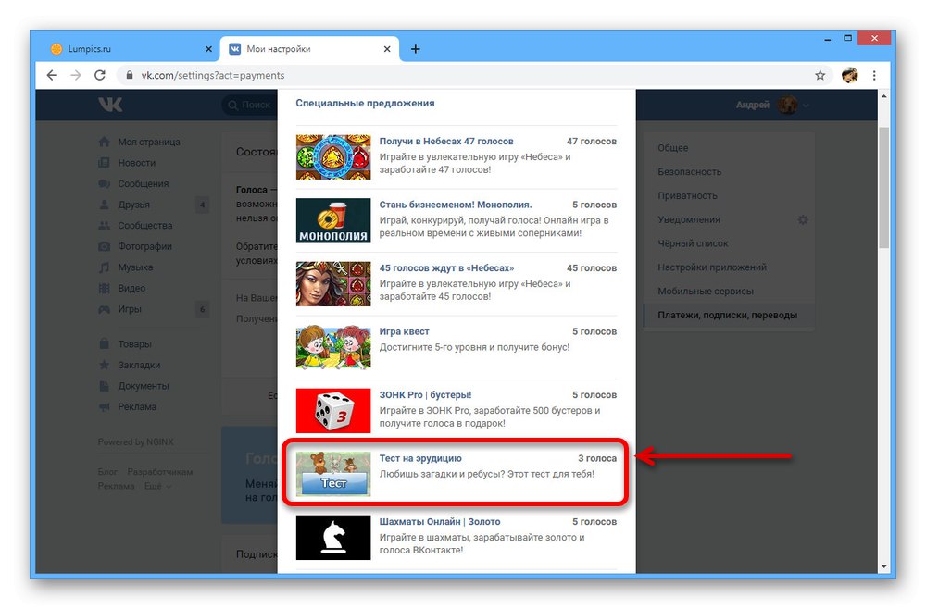Image resolution: width=926 pixels, height=609 pixels.
Task: Click the Тест на эрудицию title
Action: click(420, 458)
